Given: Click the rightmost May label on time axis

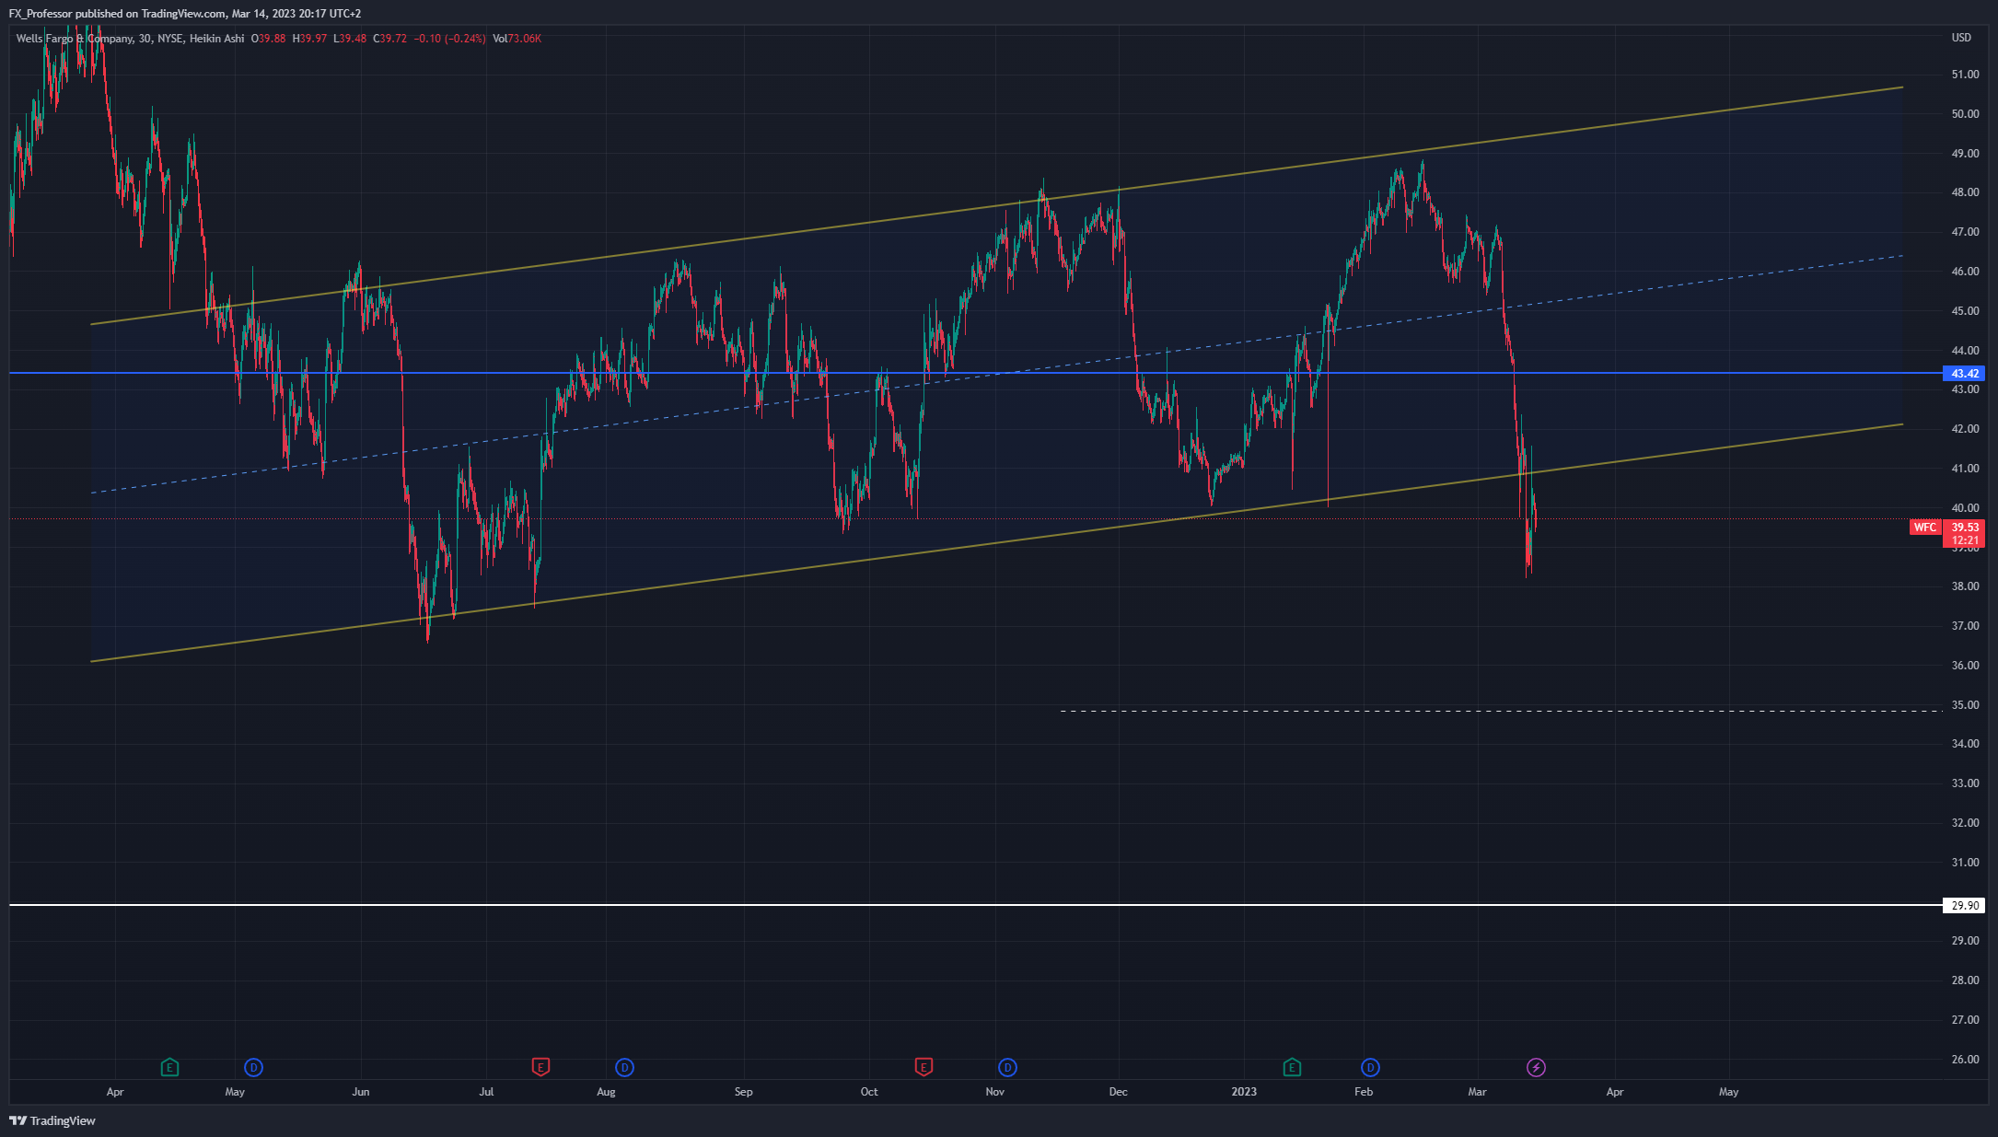Looking at the screenshot, I should (x=1728, y=1092).
